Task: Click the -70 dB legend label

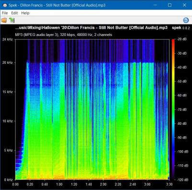Action: click(182, 109)
